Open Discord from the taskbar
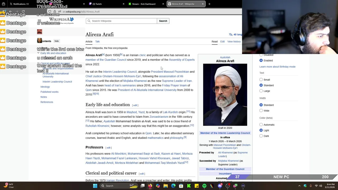This screenshot has width=338, height=190. pos(220,186)
